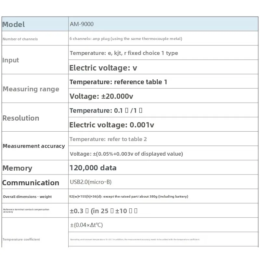260x260 pixels.
Task: Select "Electric voltage: 0.001v" value
Action: [112, 125]
